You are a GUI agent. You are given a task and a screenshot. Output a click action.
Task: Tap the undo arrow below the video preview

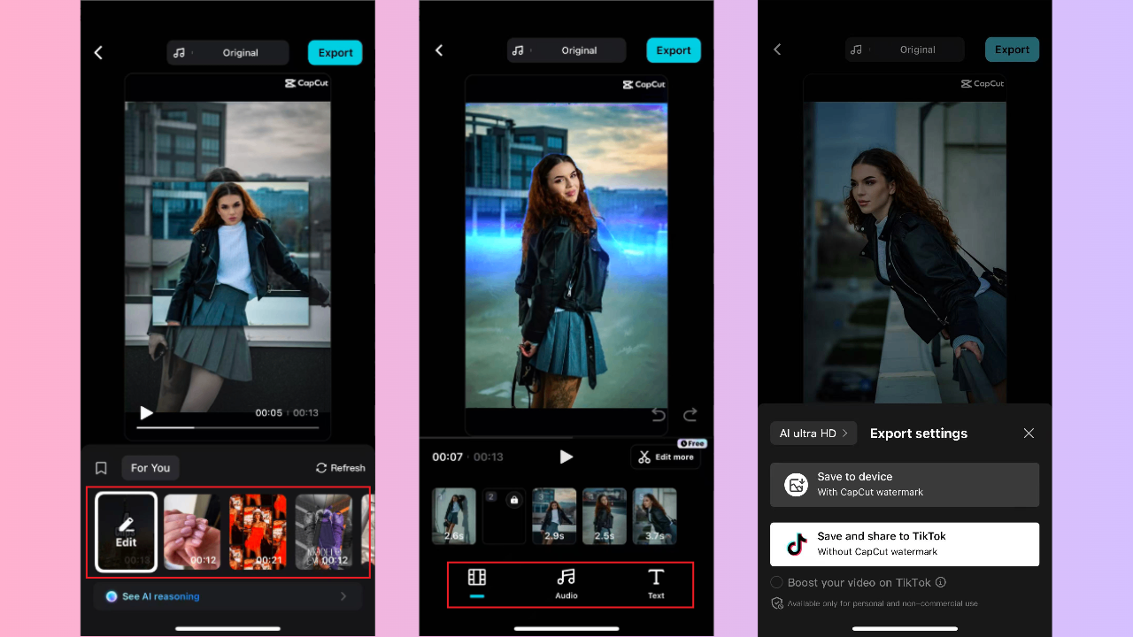pos(658,414)
